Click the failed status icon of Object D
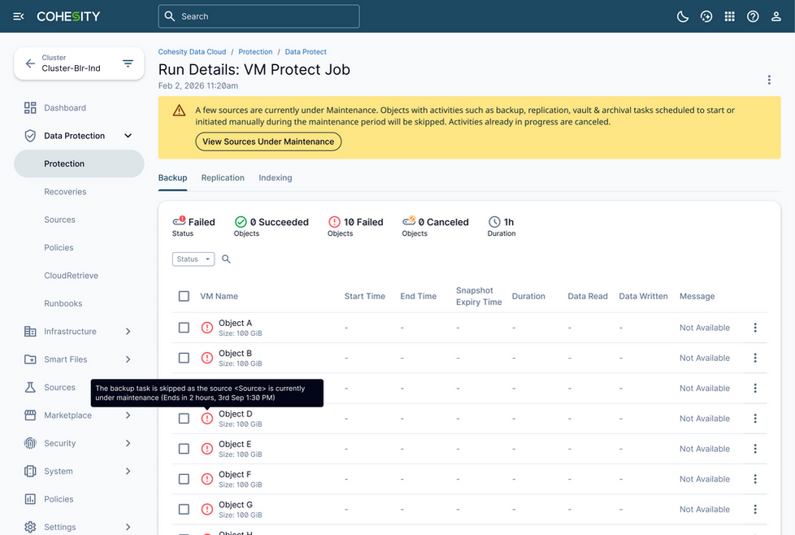 (x=206, y=419)
